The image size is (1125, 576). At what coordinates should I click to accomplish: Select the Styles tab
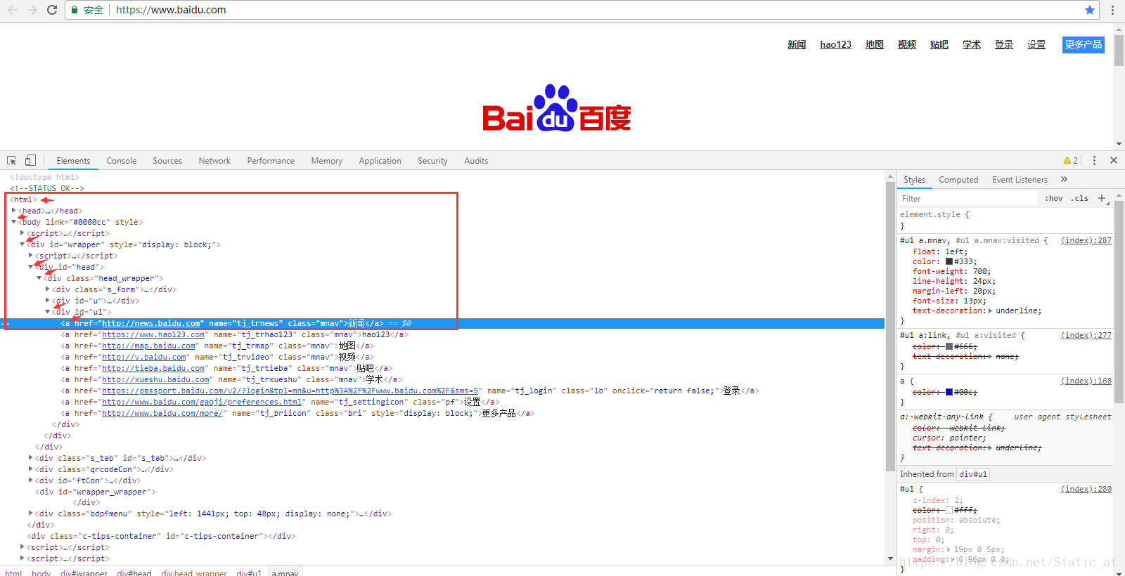[x=914, y=180]
